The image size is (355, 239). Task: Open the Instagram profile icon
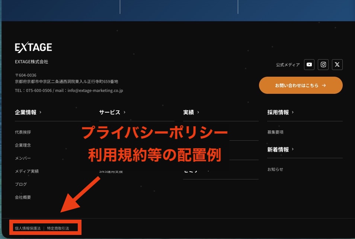[323, 64]
